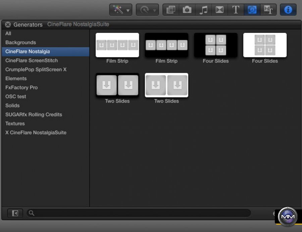Viewport: 302px width, 232px height.
Task: Click in the generators search field
Action: (x=141, y=213)
